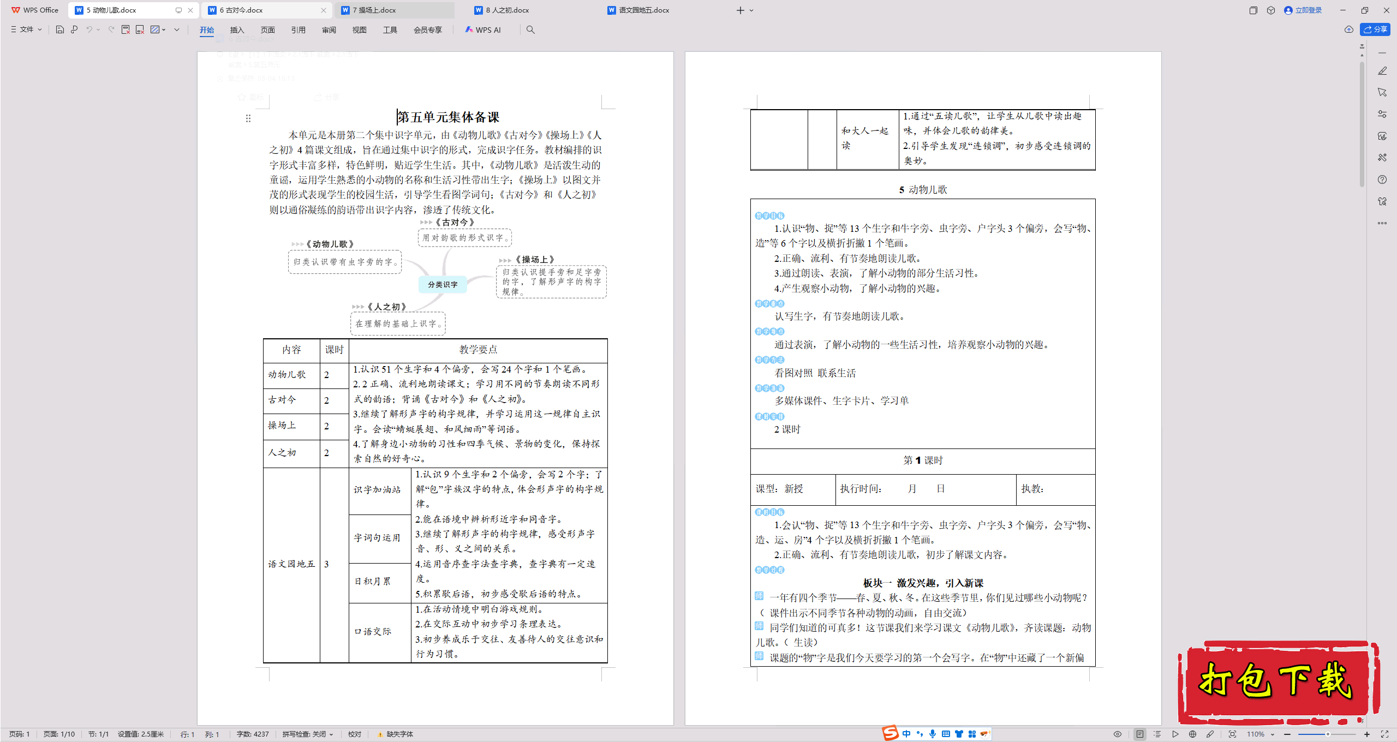Click the 分享 share button
The width and height of the screenshot is (1397, 742).
[1375, 29]
